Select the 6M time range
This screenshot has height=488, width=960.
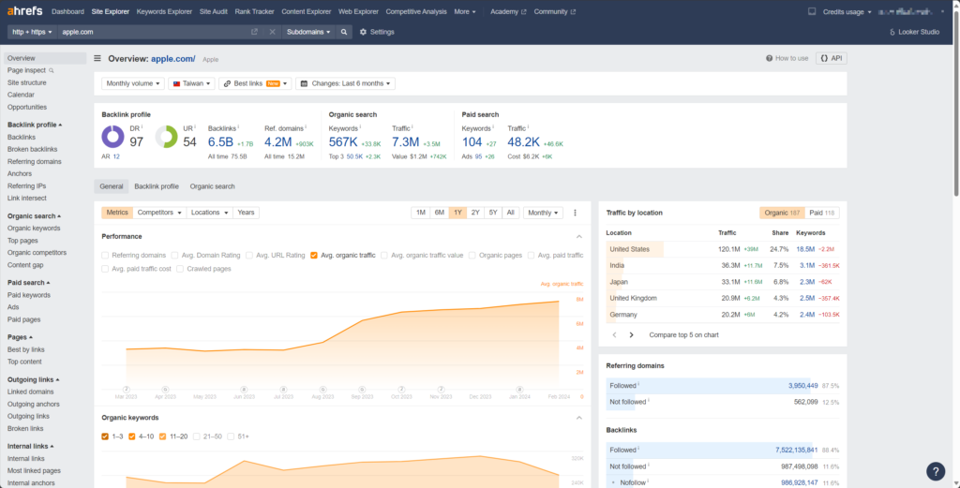click(439, 213)
